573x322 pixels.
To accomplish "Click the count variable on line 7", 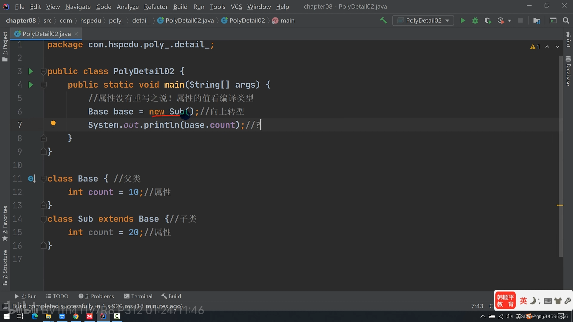I will (222, 125).
